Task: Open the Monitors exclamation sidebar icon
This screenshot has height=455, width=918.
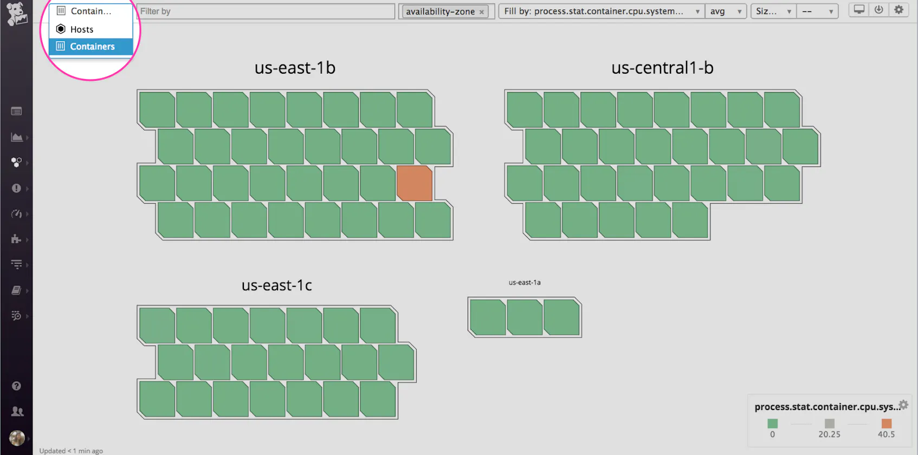Action: point(17,188)
